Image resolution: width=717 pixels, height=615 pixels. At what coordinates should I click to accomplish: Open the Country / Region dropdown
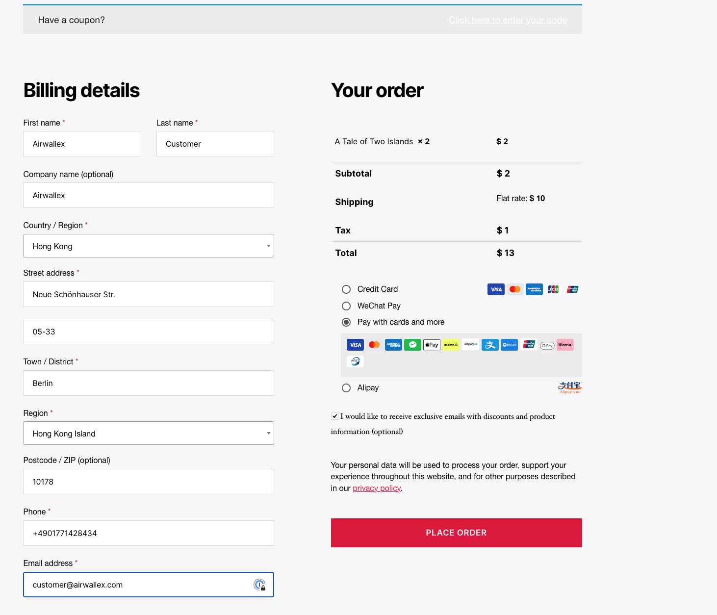[148, 246]
